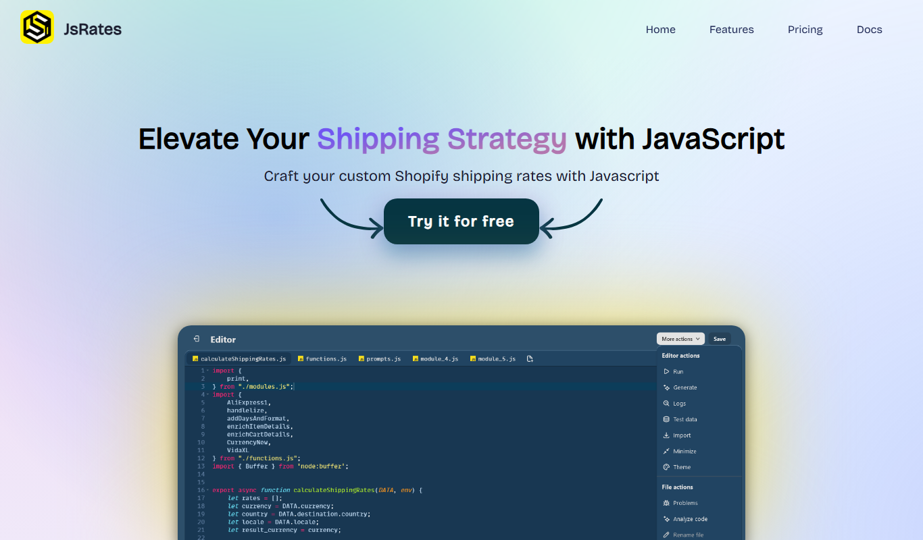Click the new file icon after module_5.js
The width and height of the screenshot is (923, 540).
[x=530, y=359]
